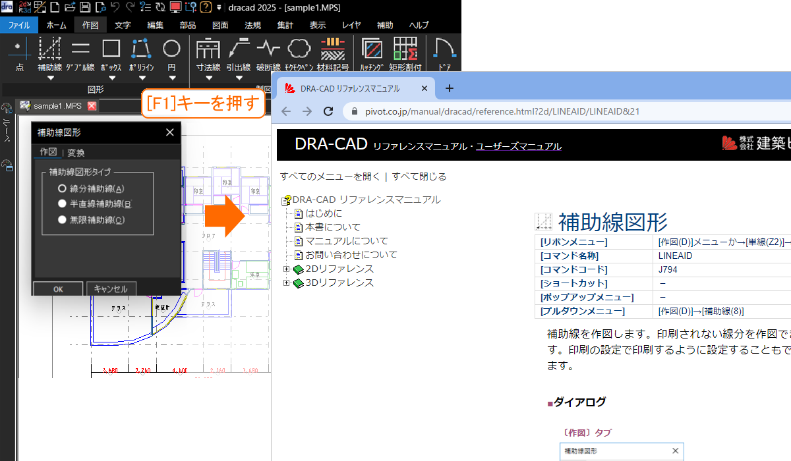Screen dimensions: 791x461
Task: Click the open folder icon in quick access
Action: [x=70, y=8]
